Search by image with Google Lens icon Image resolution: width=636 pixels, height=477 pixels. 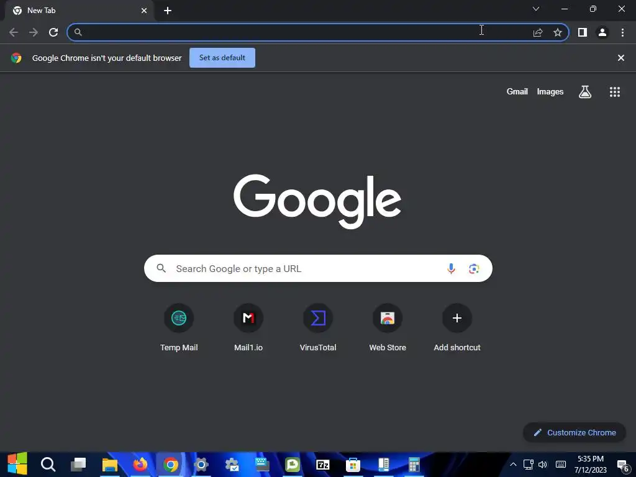(474, 268)
